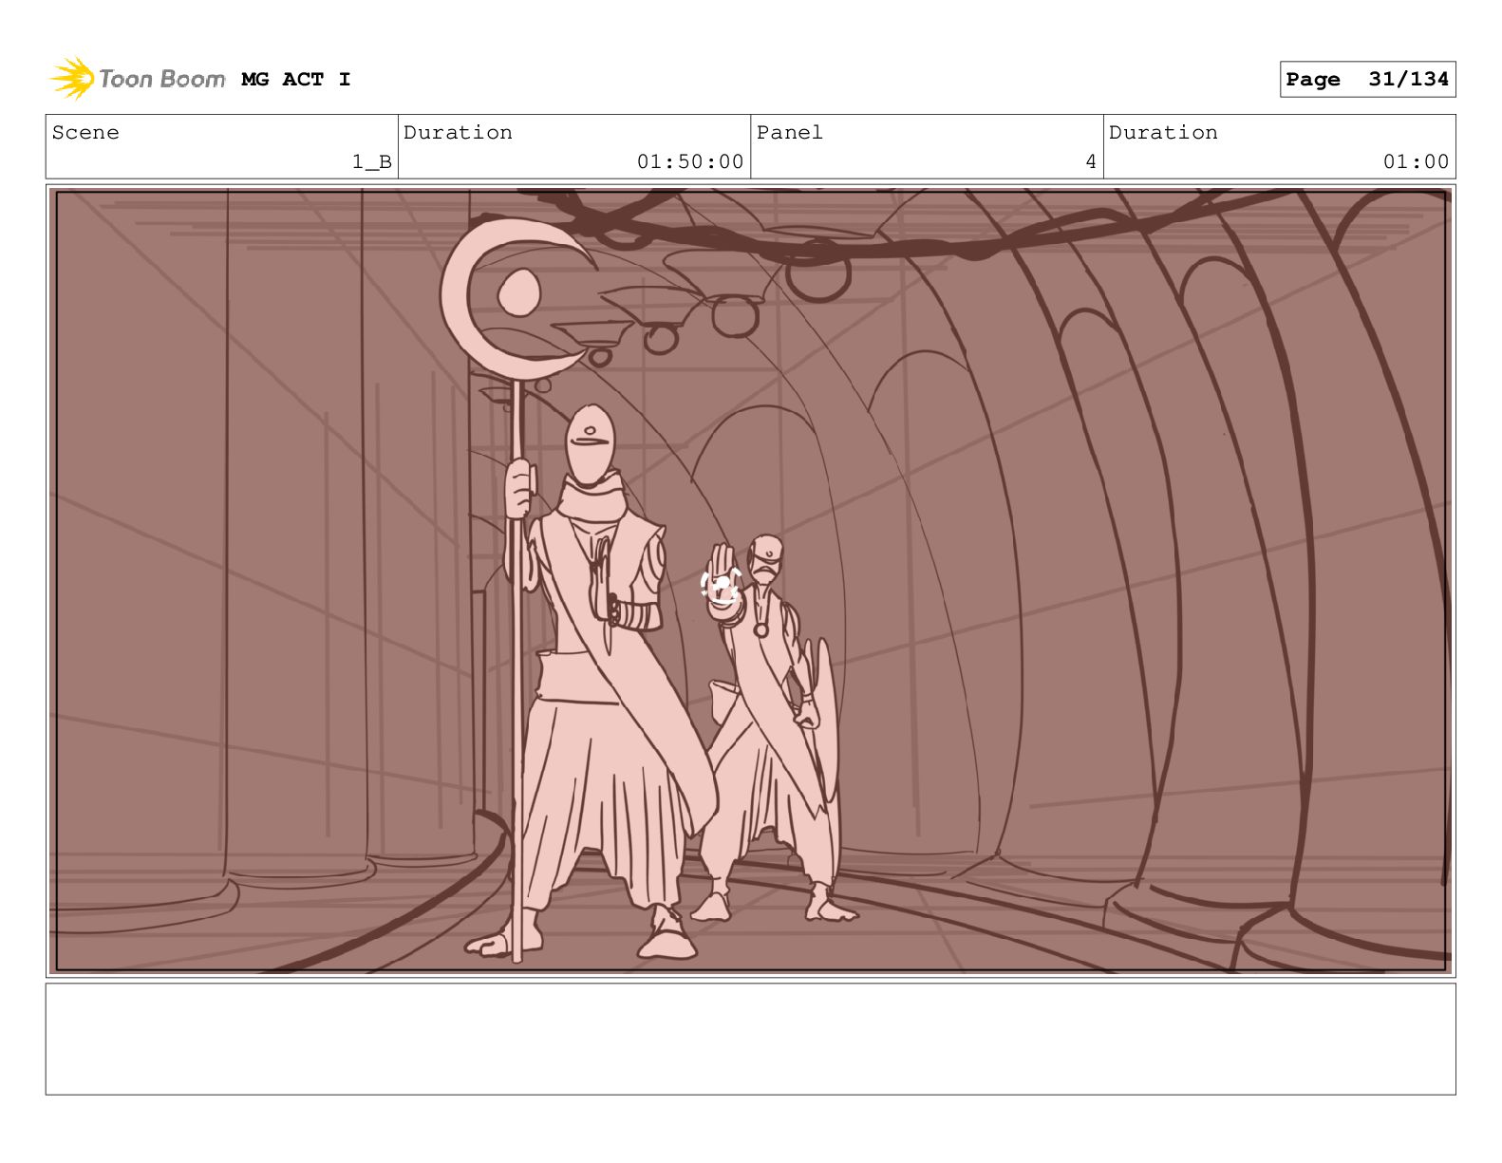Click the panel duration value 01:00

click(x=1416, y=162)
